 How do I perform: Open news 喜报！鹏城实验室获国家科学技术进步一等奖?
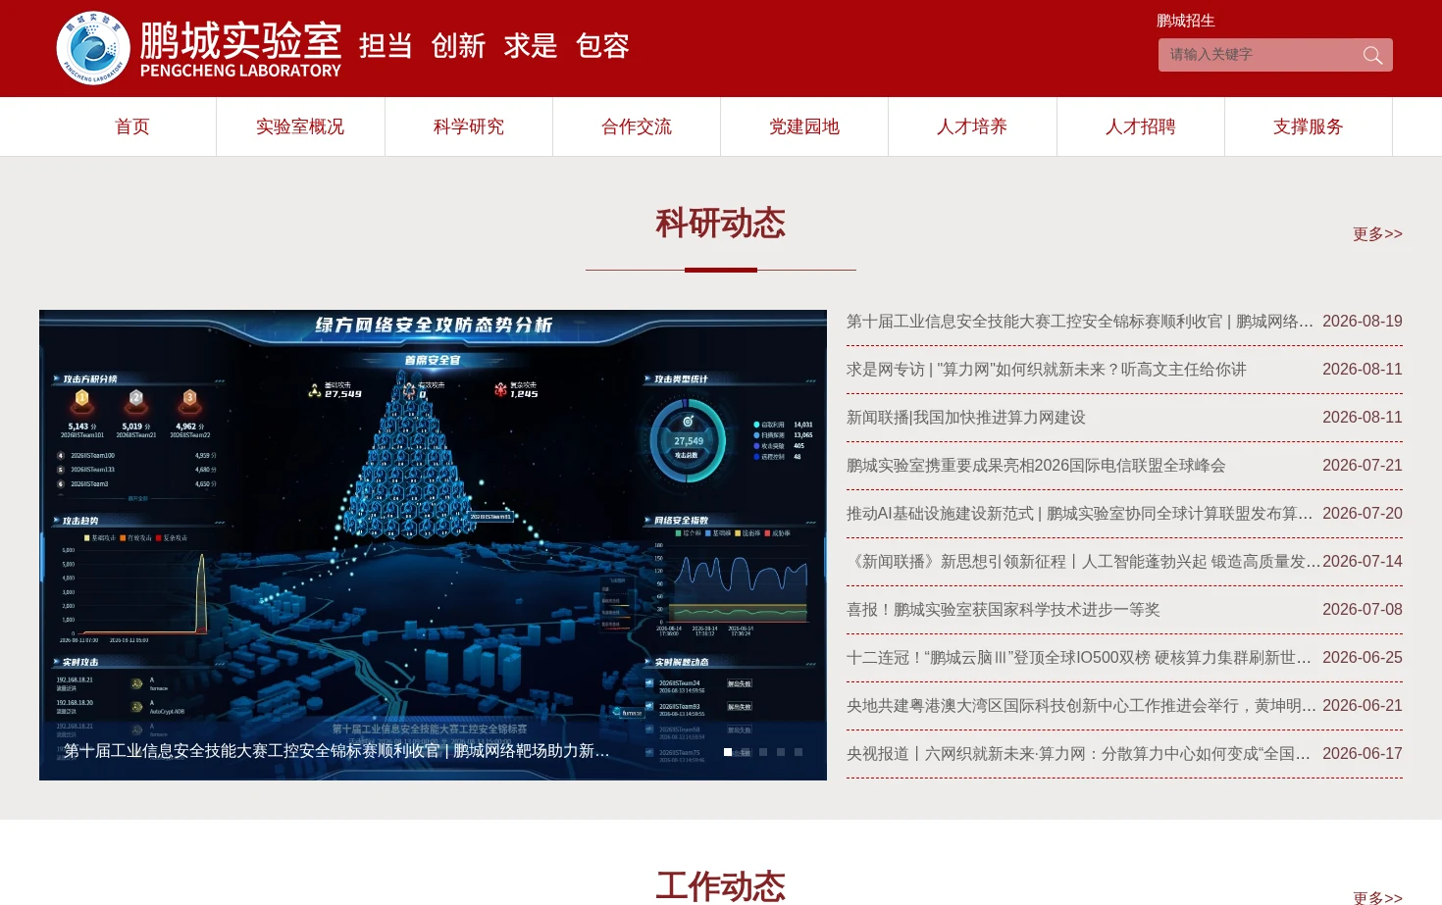[1003, 610]
